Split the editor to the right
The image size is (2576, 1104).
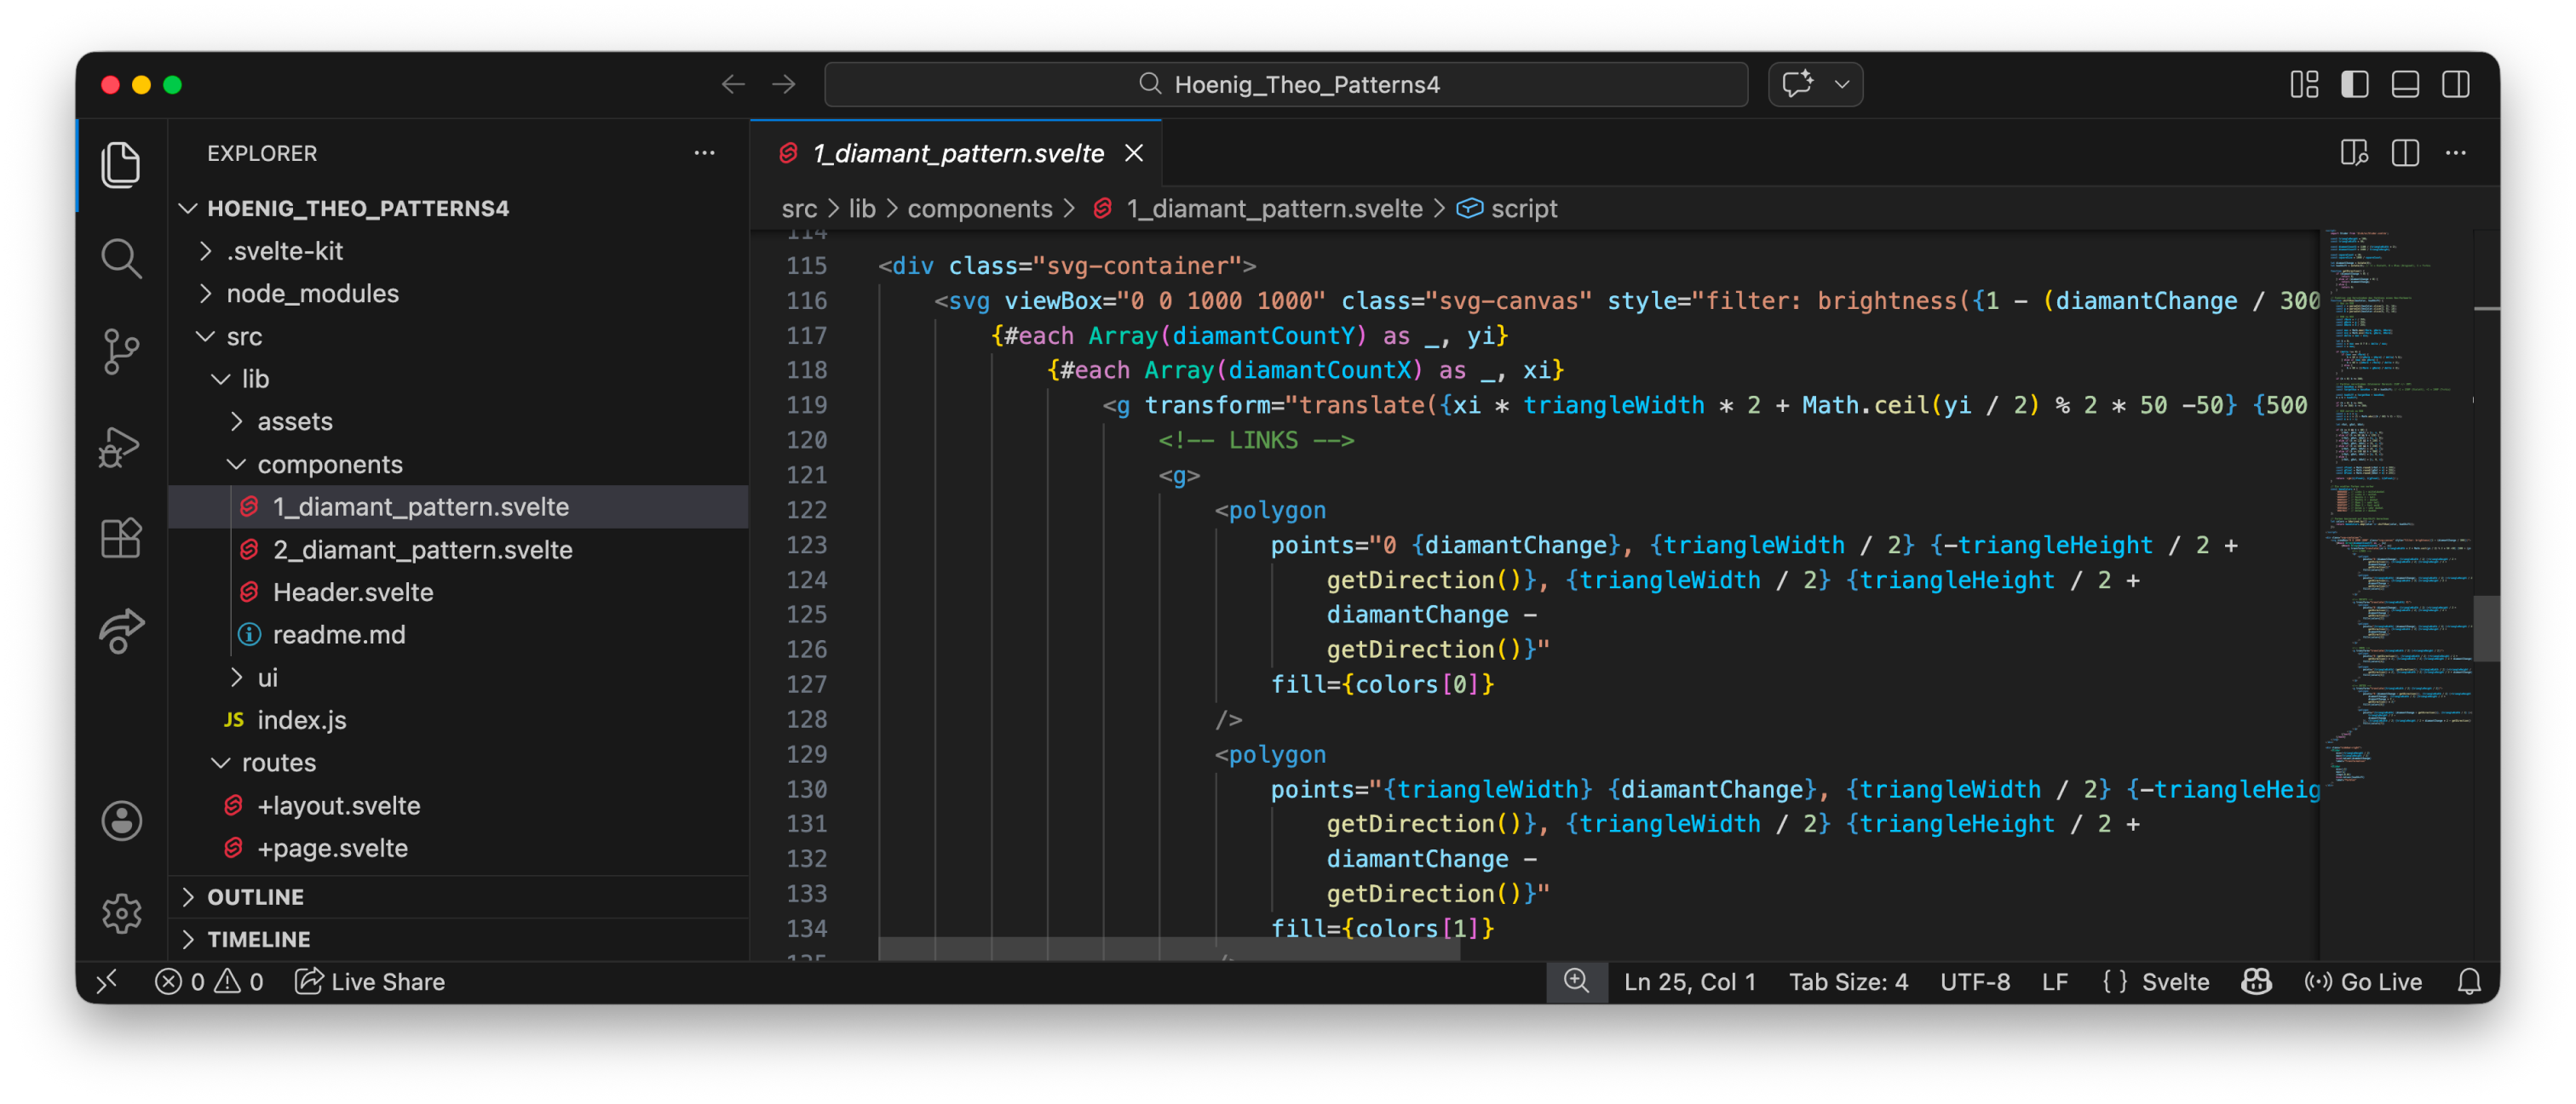pyautogui.click(x=2404, y=153)
